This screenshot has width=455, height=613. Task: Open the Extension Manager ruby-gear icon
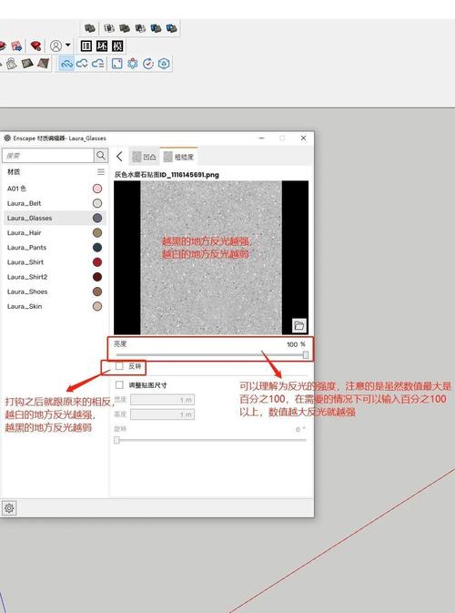(35, 46)
